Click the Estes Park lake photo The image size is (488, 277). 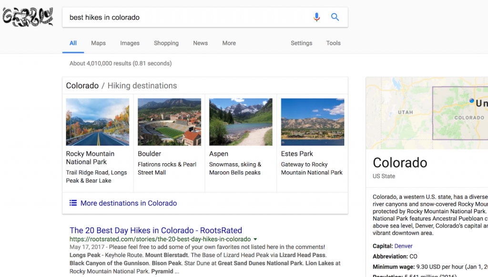click(313, 122)
